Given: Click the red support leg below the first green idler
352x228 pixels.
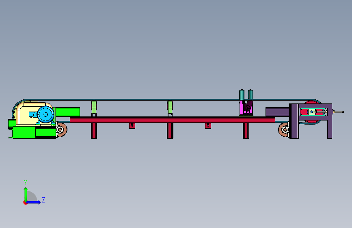Looking at the screenshot, I should [94, 131].
